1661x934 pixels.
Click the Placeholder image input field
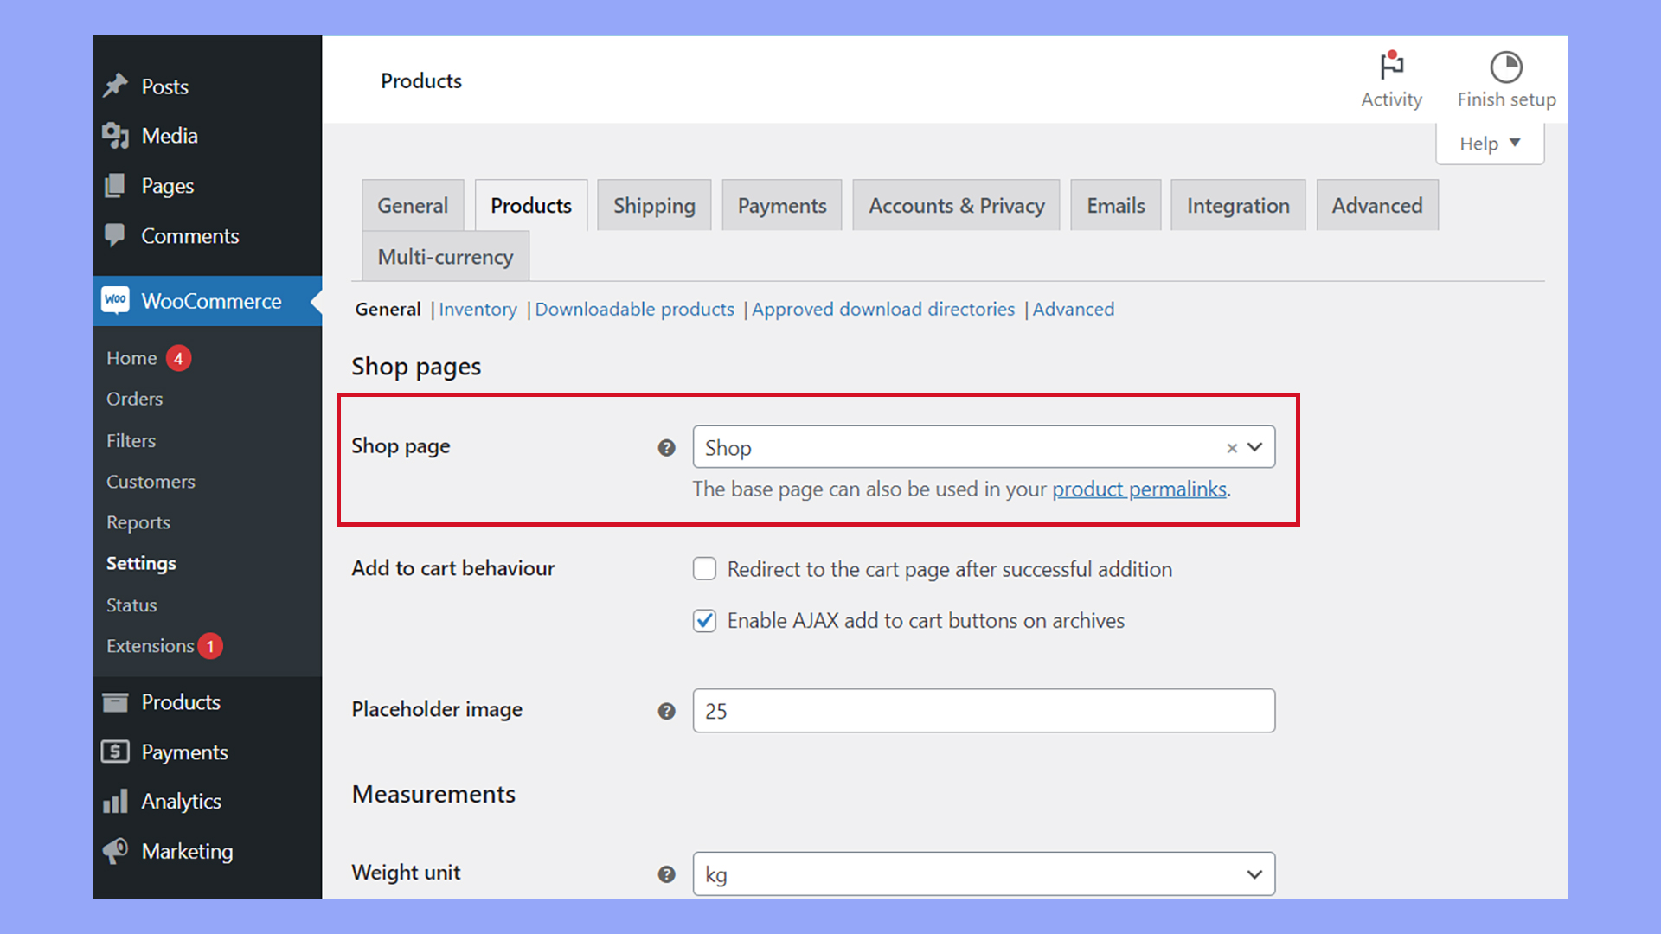pyautogui.click(x=984, y=711)
